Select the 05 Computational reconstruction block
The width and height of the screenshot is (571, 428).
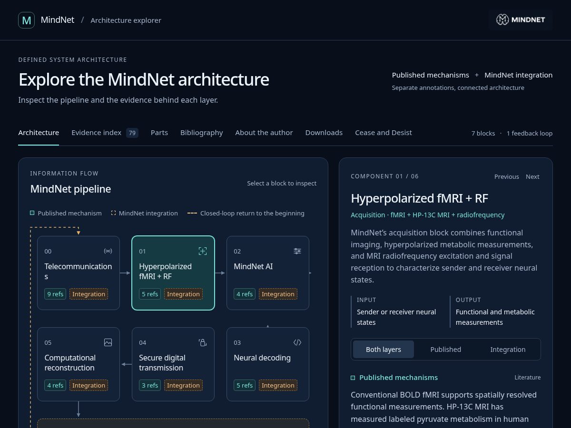(x=79, y=364)
